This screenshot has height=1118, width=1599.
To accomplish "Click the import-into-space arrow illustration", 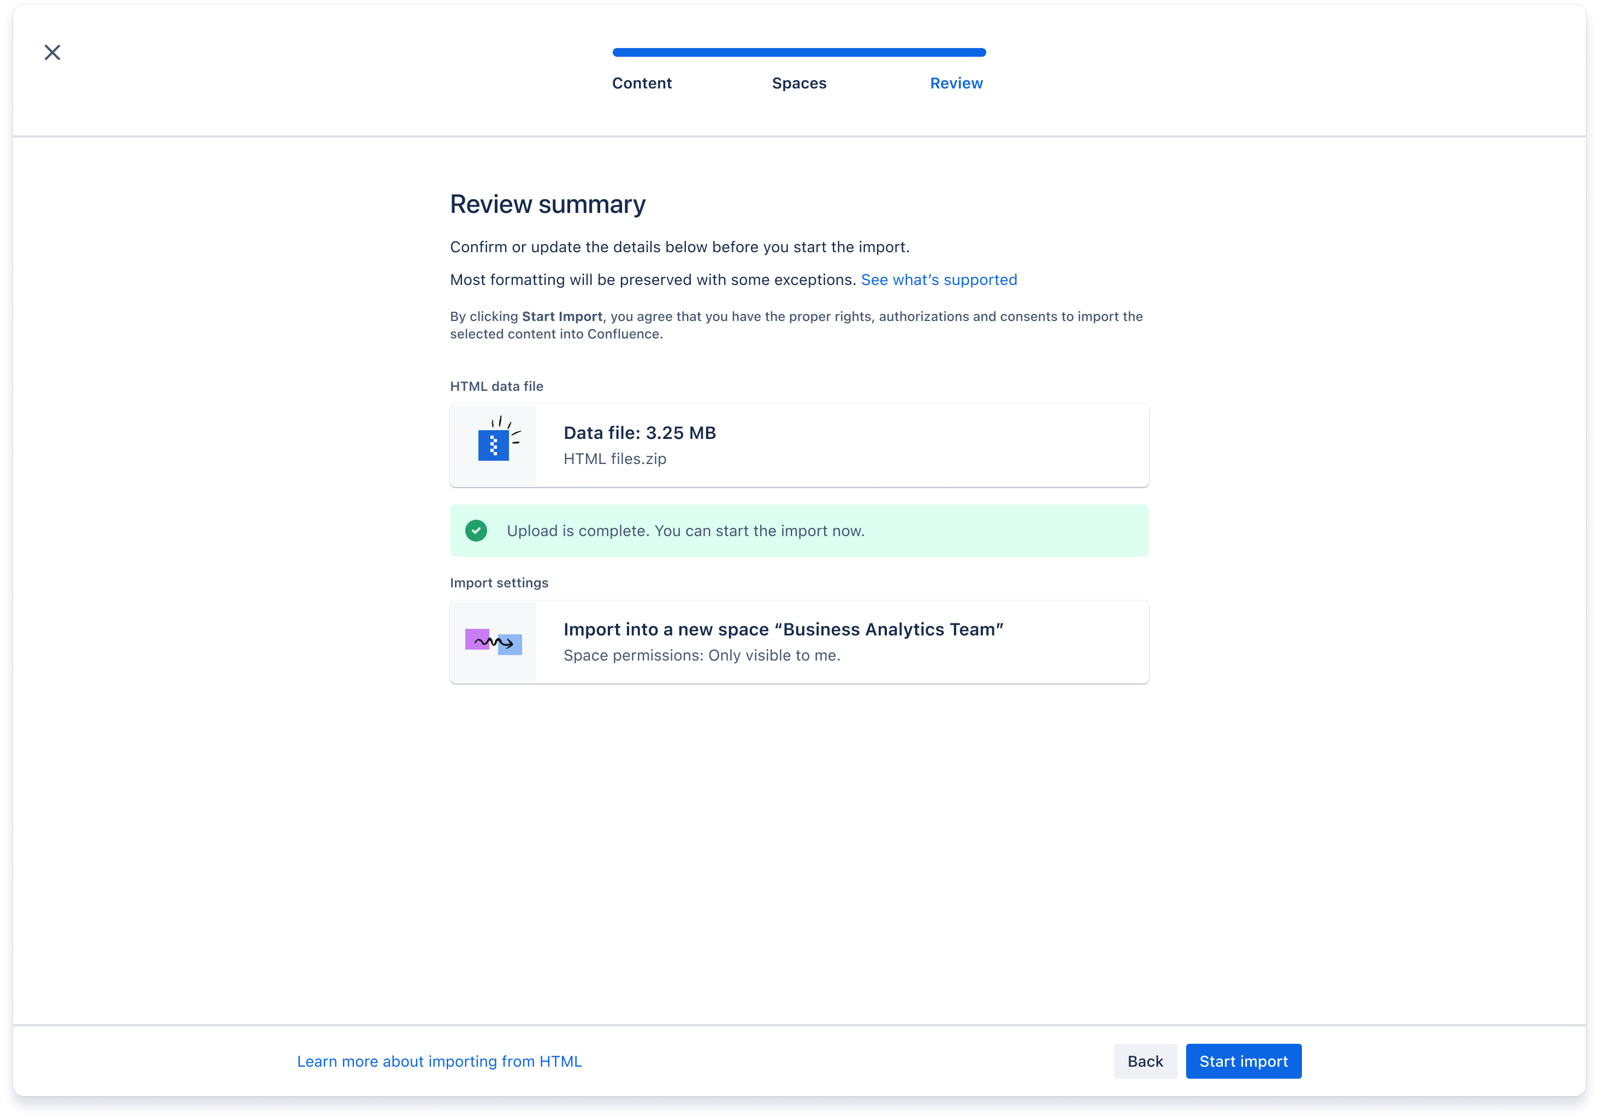I will 494,642.
